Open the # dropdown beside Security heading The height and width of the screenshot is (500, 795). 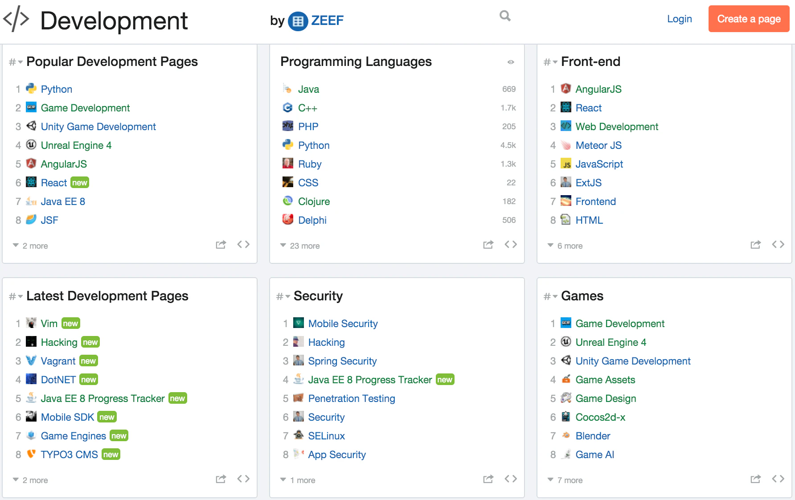coord(283,296)
